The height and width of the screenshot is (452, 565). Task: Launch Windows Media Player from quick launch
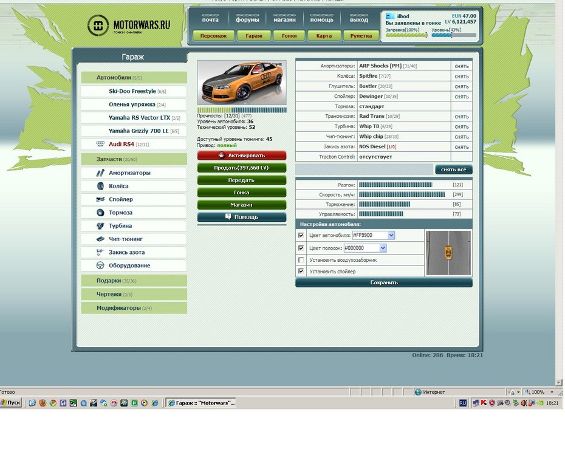click(144, 403)
